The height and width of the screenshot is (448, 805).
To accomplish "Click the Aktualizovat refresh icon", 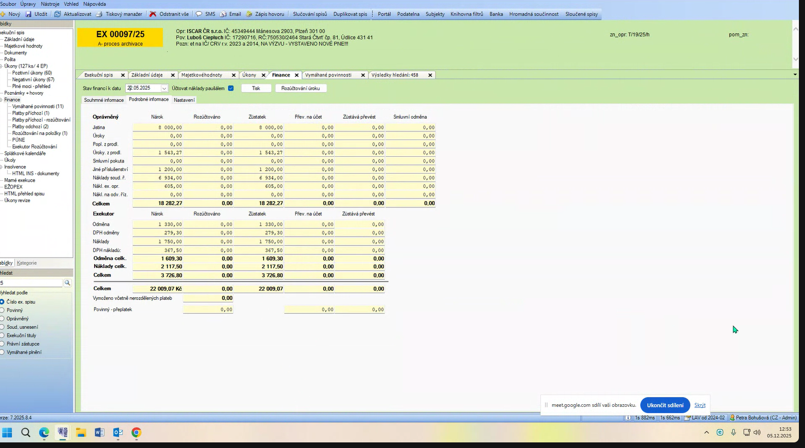I will tap(57, 14).
